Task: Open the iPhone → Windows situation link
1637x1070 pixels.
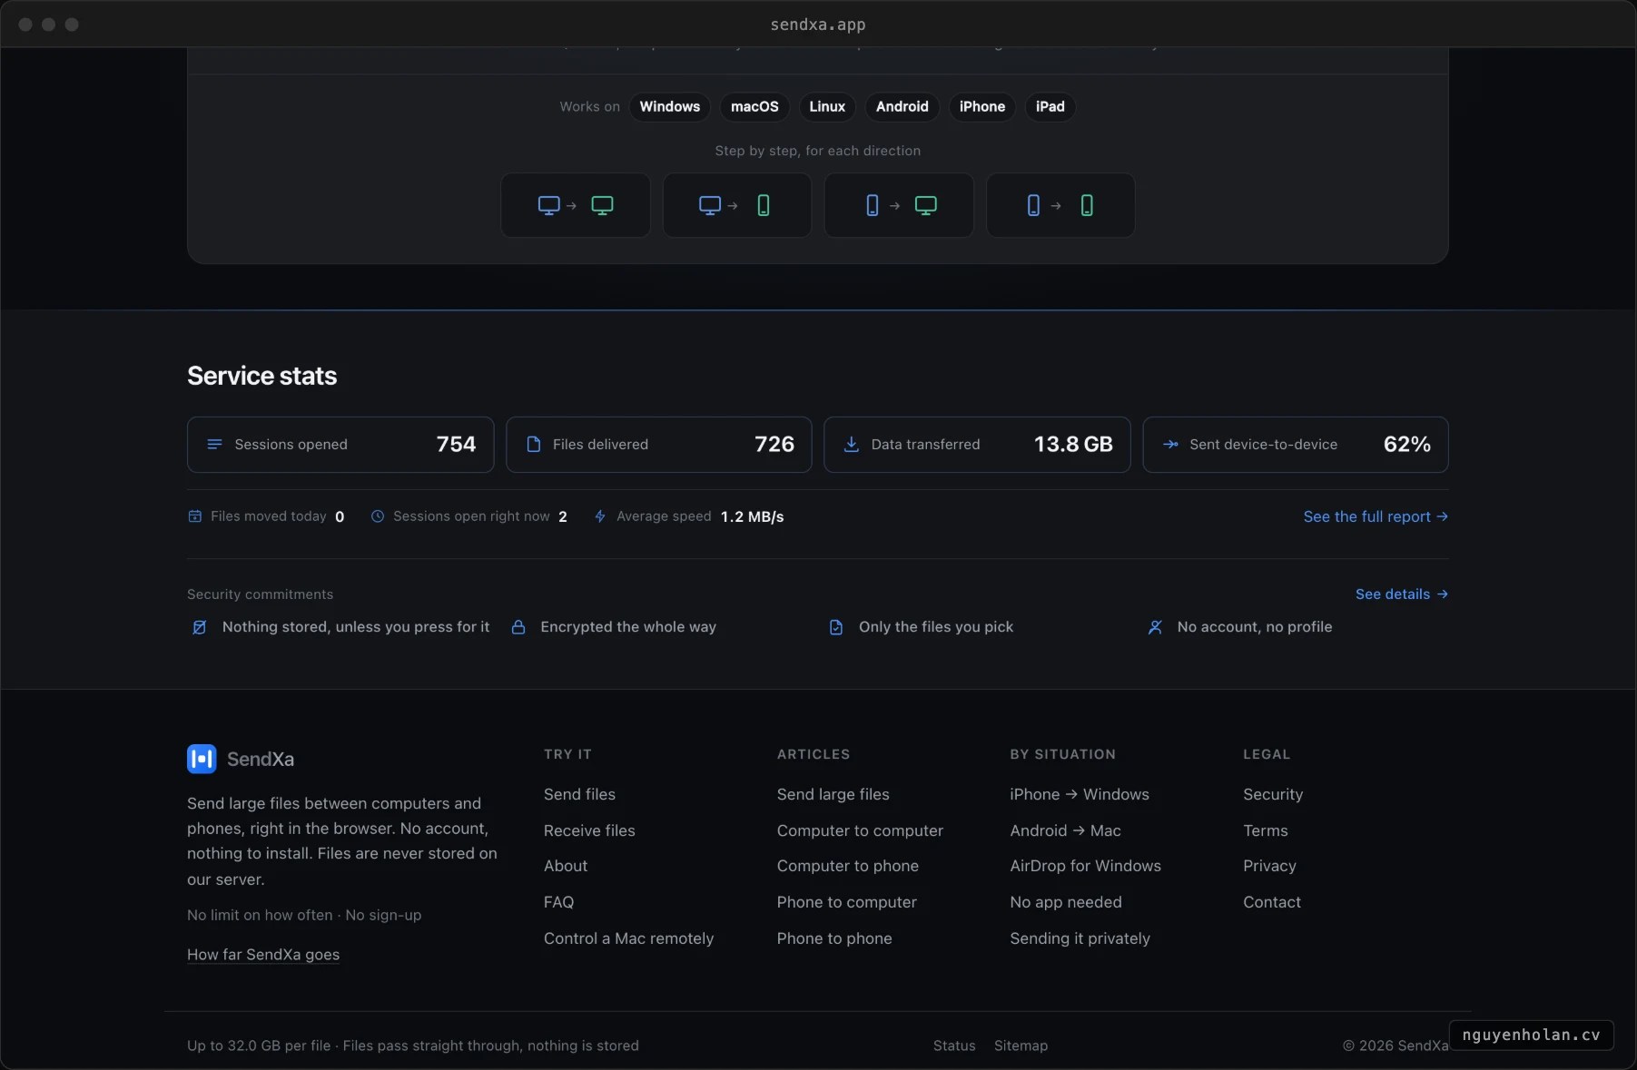Action: tap(1080, 794)
